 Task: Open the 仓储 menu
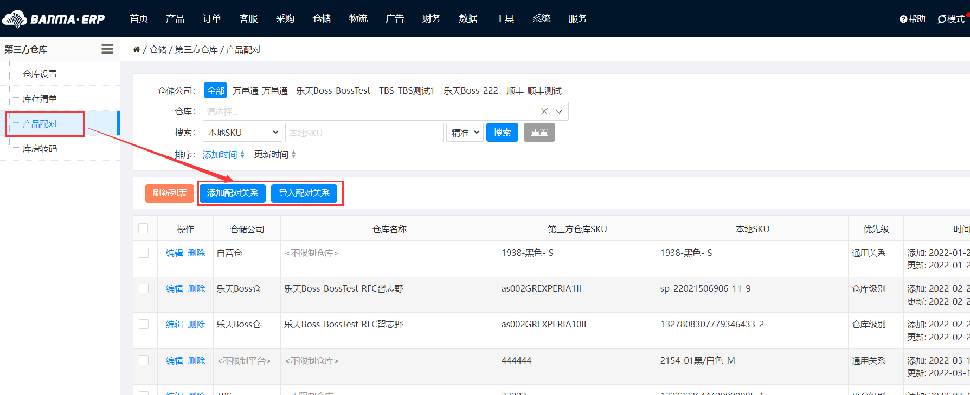[x=322, y=18]
